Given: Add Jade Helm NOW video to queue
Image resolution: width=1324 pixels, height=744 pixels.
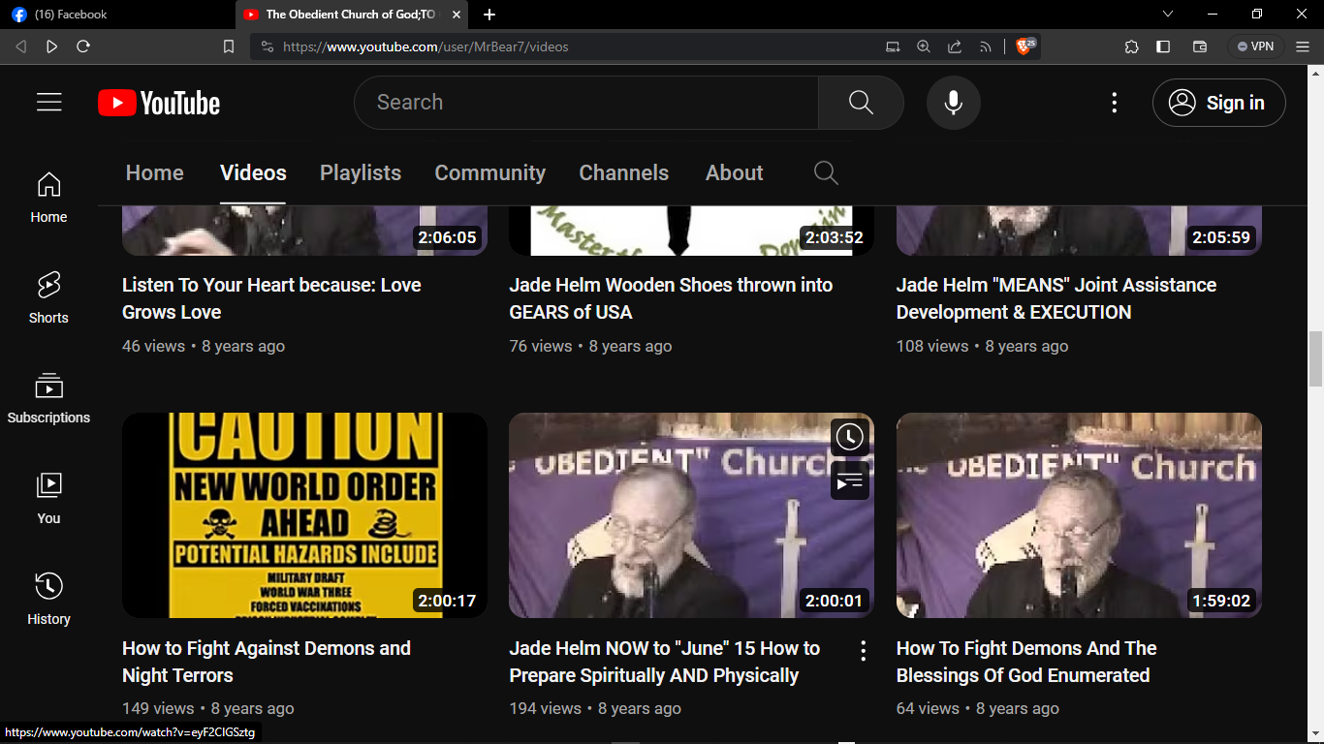Looking at the screenshot, I should click(x=849, y=481).
